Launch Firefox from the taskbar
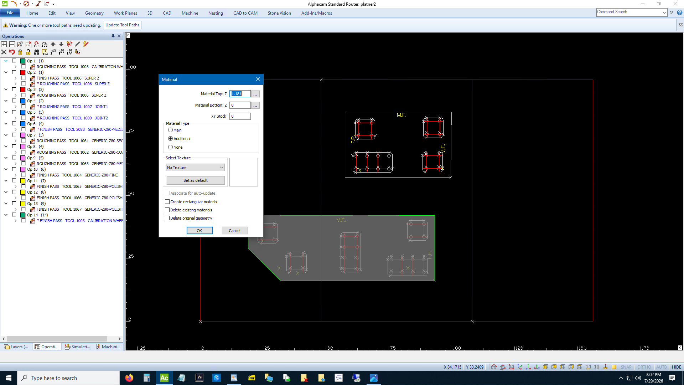 click(x=129, y=378)
